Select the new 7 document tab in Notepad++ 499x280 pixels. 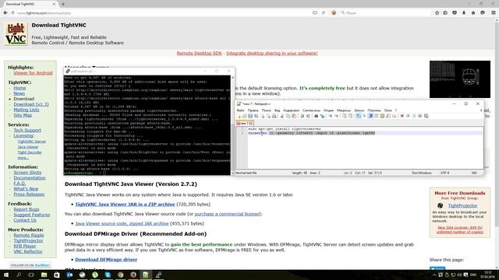245,123
